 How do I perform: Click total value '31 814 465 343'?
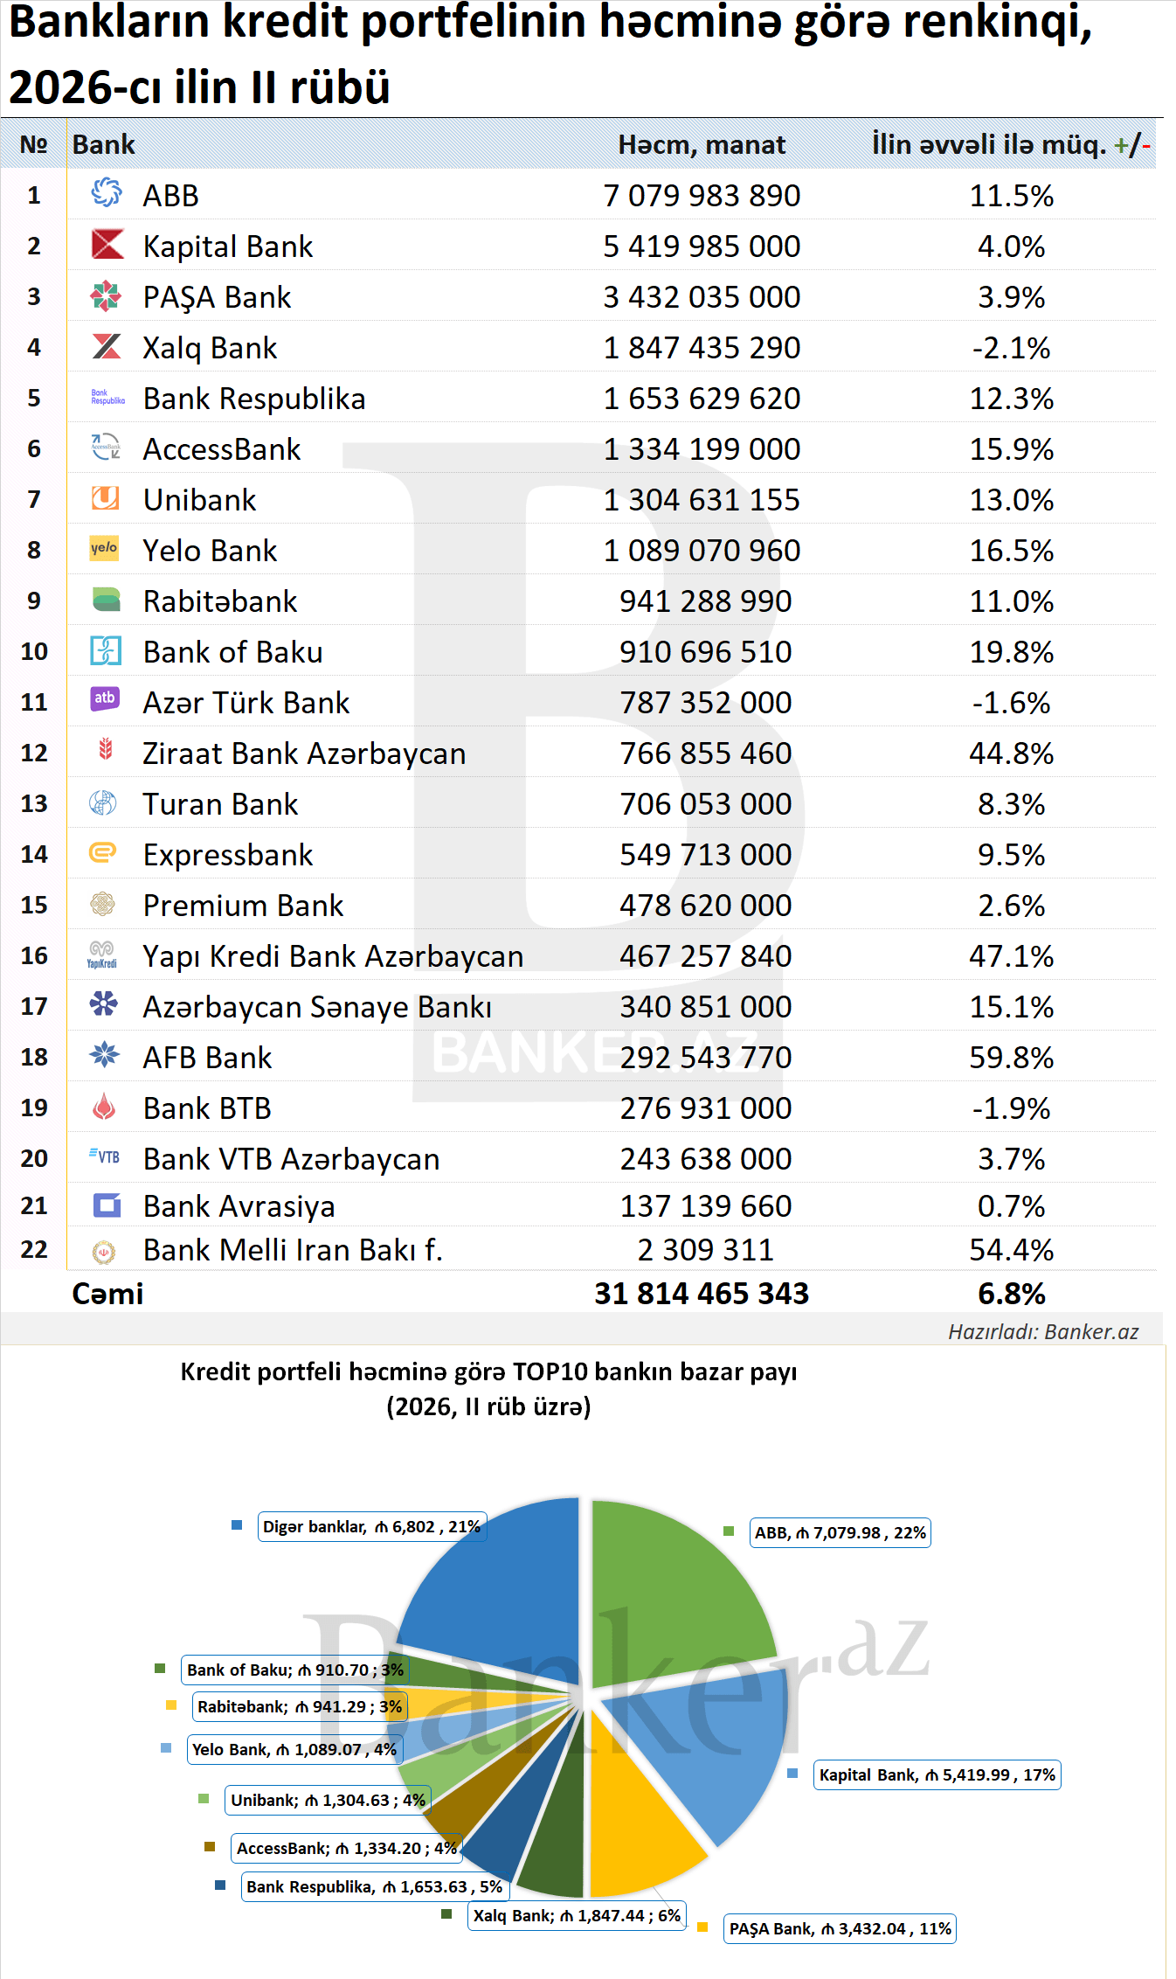point(702,1293)
